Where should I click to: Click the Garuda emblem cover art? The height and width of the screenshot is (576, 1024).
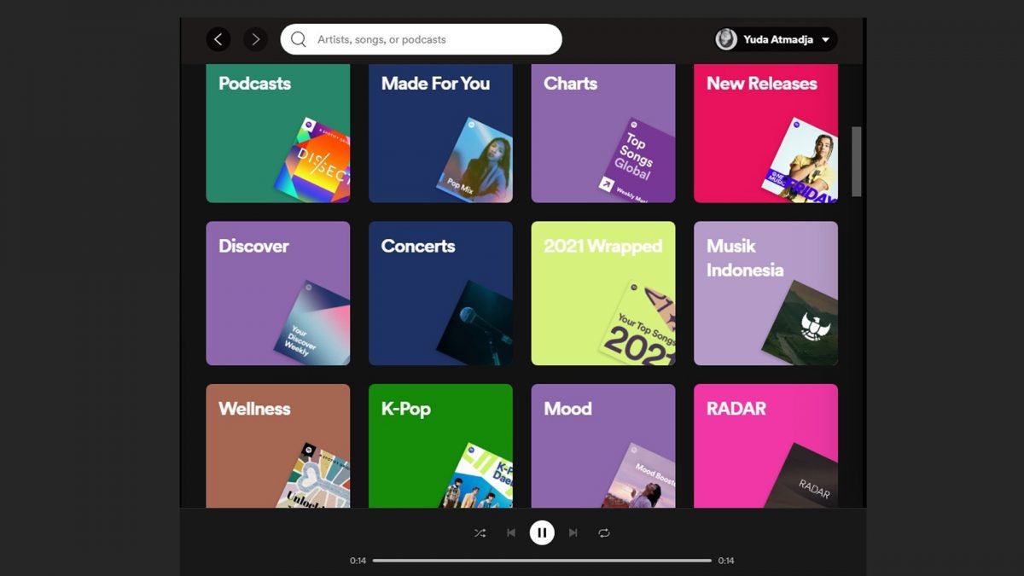click(x=801, y=324)
